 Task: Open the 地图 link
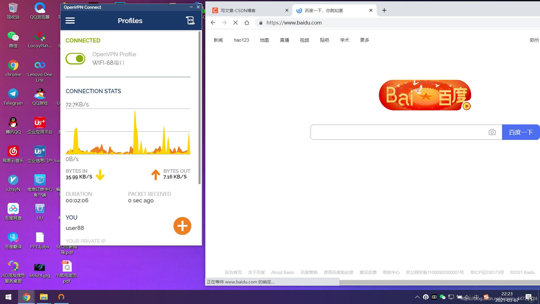264,40
